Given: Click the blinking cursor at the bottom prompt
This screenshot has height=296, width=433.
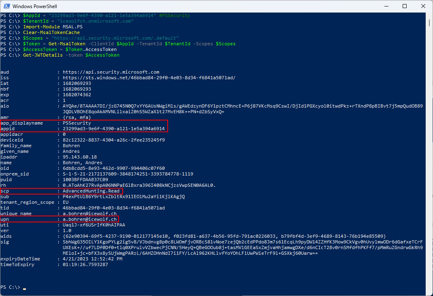Looking at the screenshot, I should tap(25, 289).
